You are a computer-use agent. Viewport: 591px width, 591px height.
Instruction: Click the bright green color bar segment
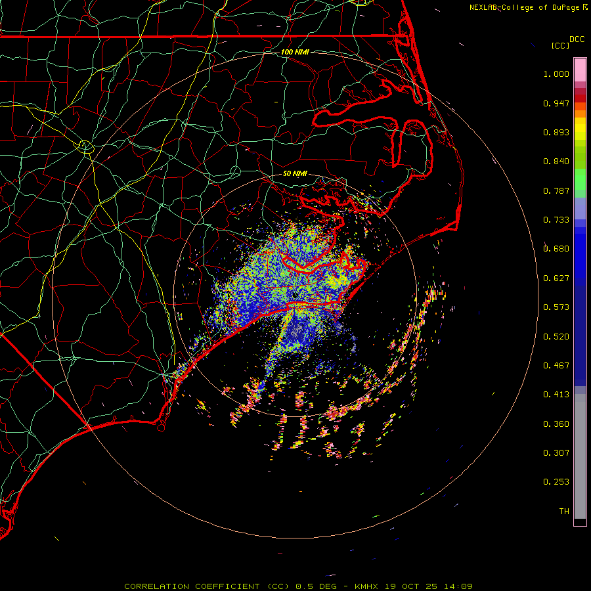click(580, 179)
